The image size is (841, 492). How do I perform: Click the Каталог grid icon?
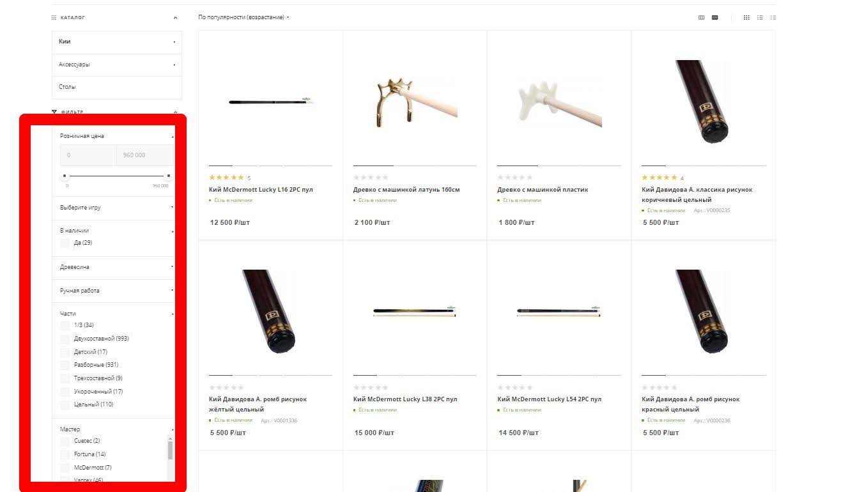54,18
